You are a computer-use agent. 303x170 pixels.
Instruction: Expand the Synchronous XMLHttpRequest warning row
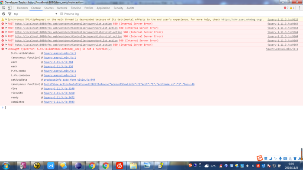pos(6,19)
